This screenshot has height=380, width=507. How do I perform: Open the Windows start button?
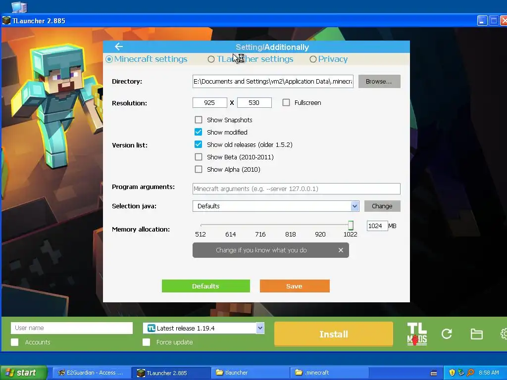(23, 373)
